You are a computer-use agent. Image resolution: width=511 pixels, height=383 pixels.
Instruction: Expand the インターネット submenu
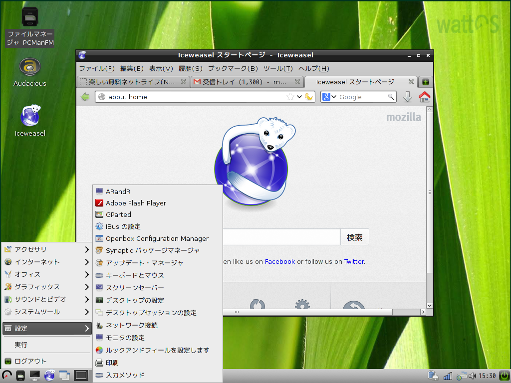47,262
